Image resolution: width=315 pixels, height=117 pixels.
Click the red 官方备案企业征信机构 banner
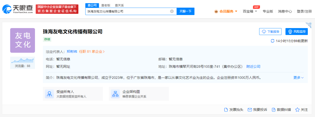click(x=57, y=9)
